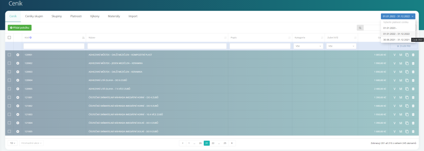Sort by Název column sort icon
Image resolution: width=424 pixels, height=151 pixels.
point(225,38)
